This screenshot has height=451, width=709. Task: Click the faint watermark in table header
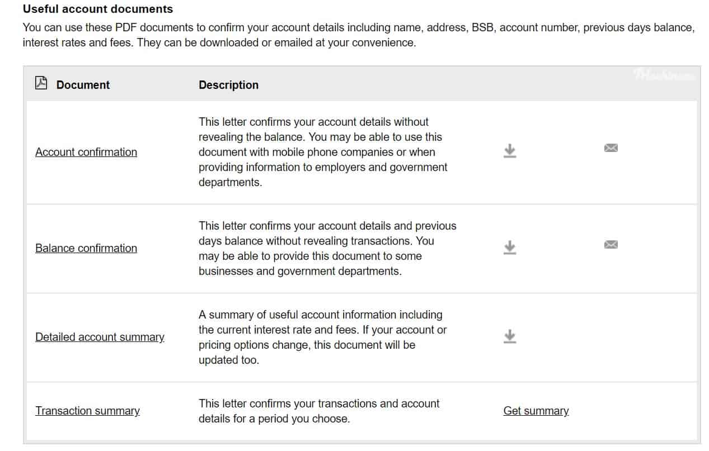point(664,75)
